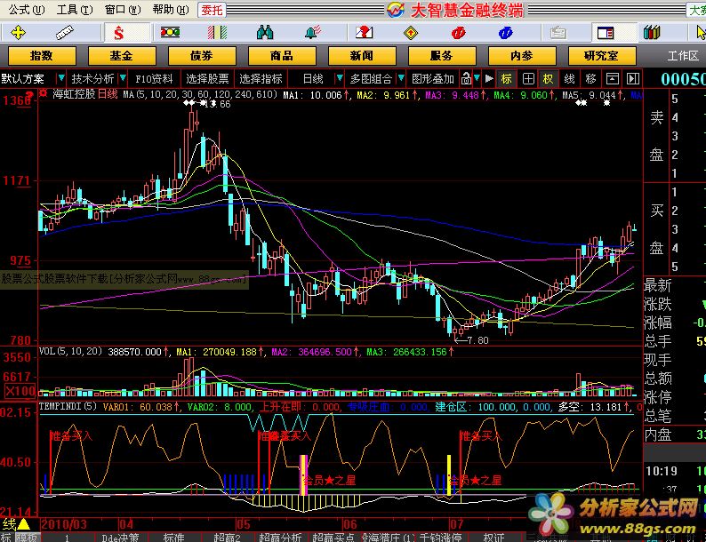Click the boxed crosshair cursor icon

[528, 79]
